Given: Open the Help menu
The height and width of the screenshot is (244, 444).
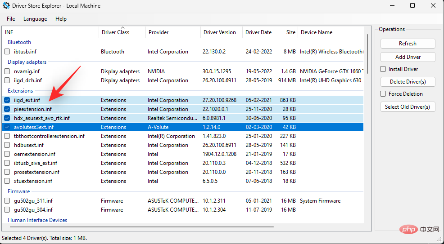Looking at the screenshot, I should coord(61,19).
